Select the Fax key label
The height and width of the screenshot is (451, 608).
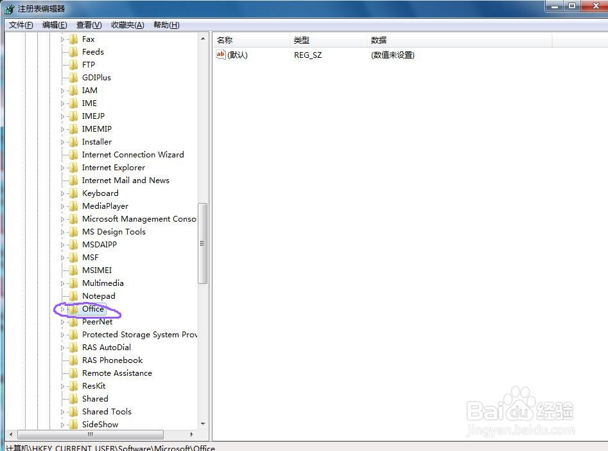click(89, 39)
